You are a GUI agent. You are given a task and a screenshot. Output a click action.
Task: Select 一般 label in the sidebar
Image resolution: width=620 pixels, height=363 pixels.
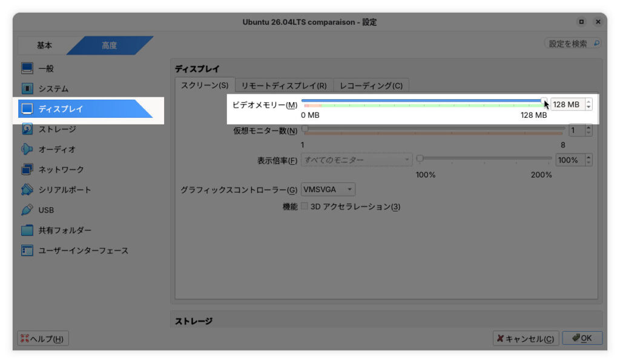click(x=46, y=69)
